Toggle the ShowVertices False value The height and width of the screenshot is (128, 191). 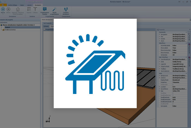(x=174, y=53)
